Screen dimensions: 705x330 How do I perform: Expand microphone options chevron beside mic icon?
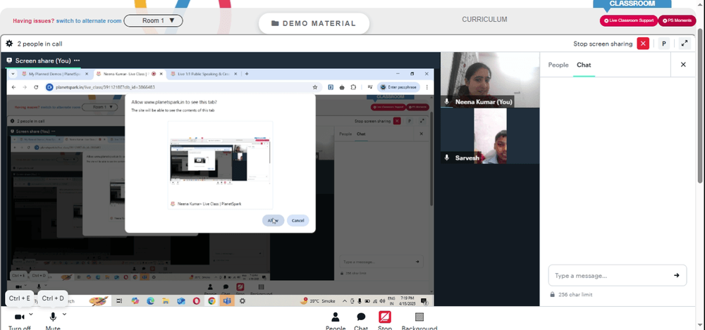tap(64, 315)
